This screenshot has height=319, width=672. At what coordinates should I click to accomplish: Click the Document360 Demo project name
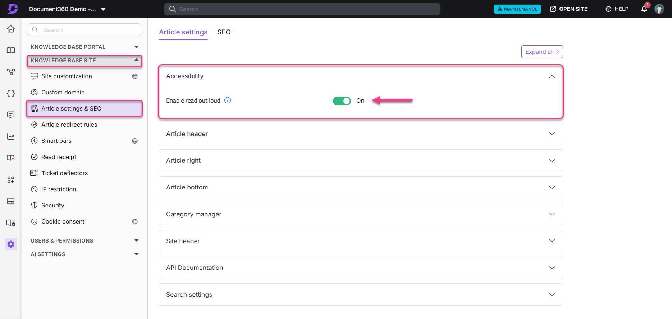pyautogui.click(x=62, y=9)
